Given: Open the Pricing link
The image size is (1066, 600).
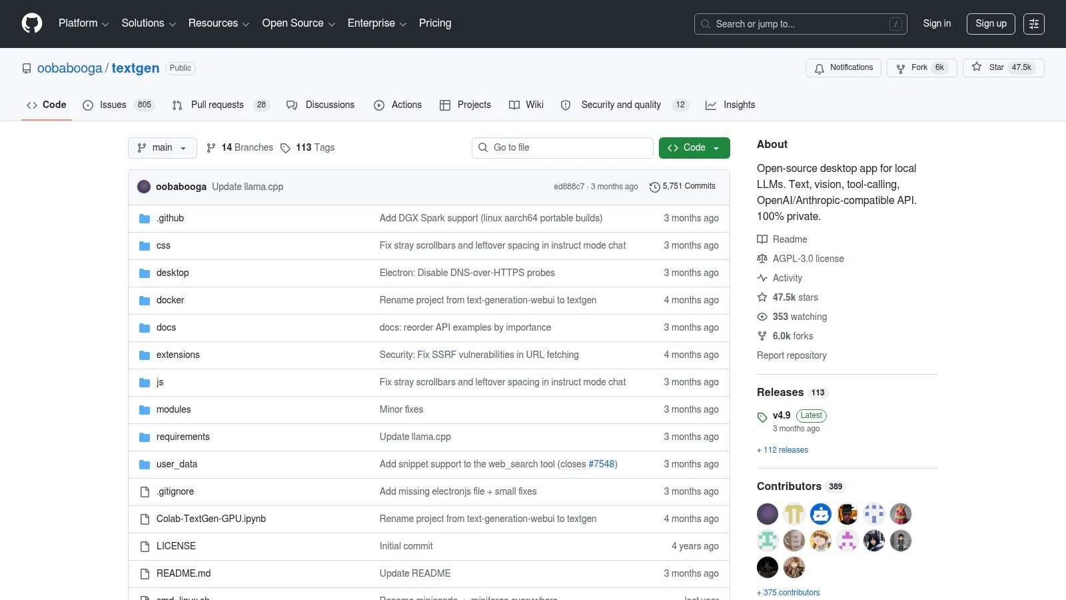Looking at the screenshot, I should point(435,23).
